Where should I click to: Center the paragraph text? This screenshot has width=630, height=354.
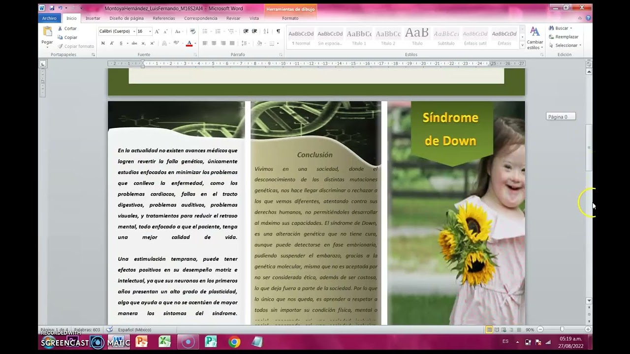click(x=214, y=43)
